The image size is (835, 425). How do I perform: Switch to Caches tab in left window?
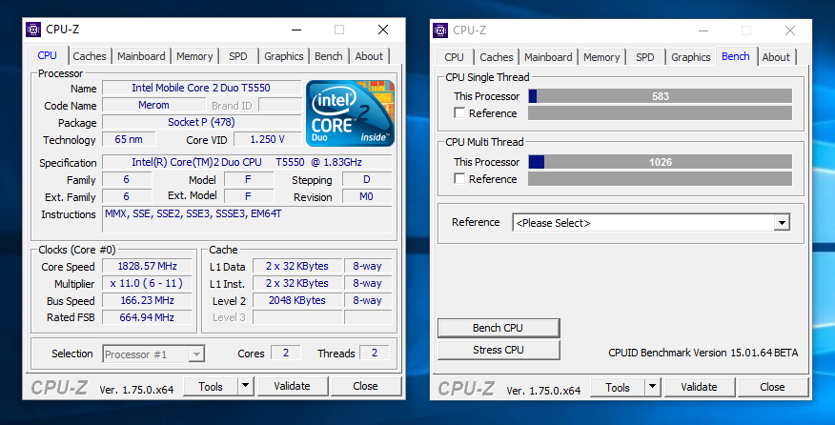90,56
